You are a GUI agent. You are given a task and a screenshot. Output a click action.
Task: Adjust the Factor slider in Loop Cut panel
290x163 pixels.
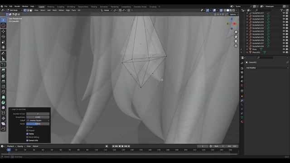pyautogui.click(x=38, y=124)
